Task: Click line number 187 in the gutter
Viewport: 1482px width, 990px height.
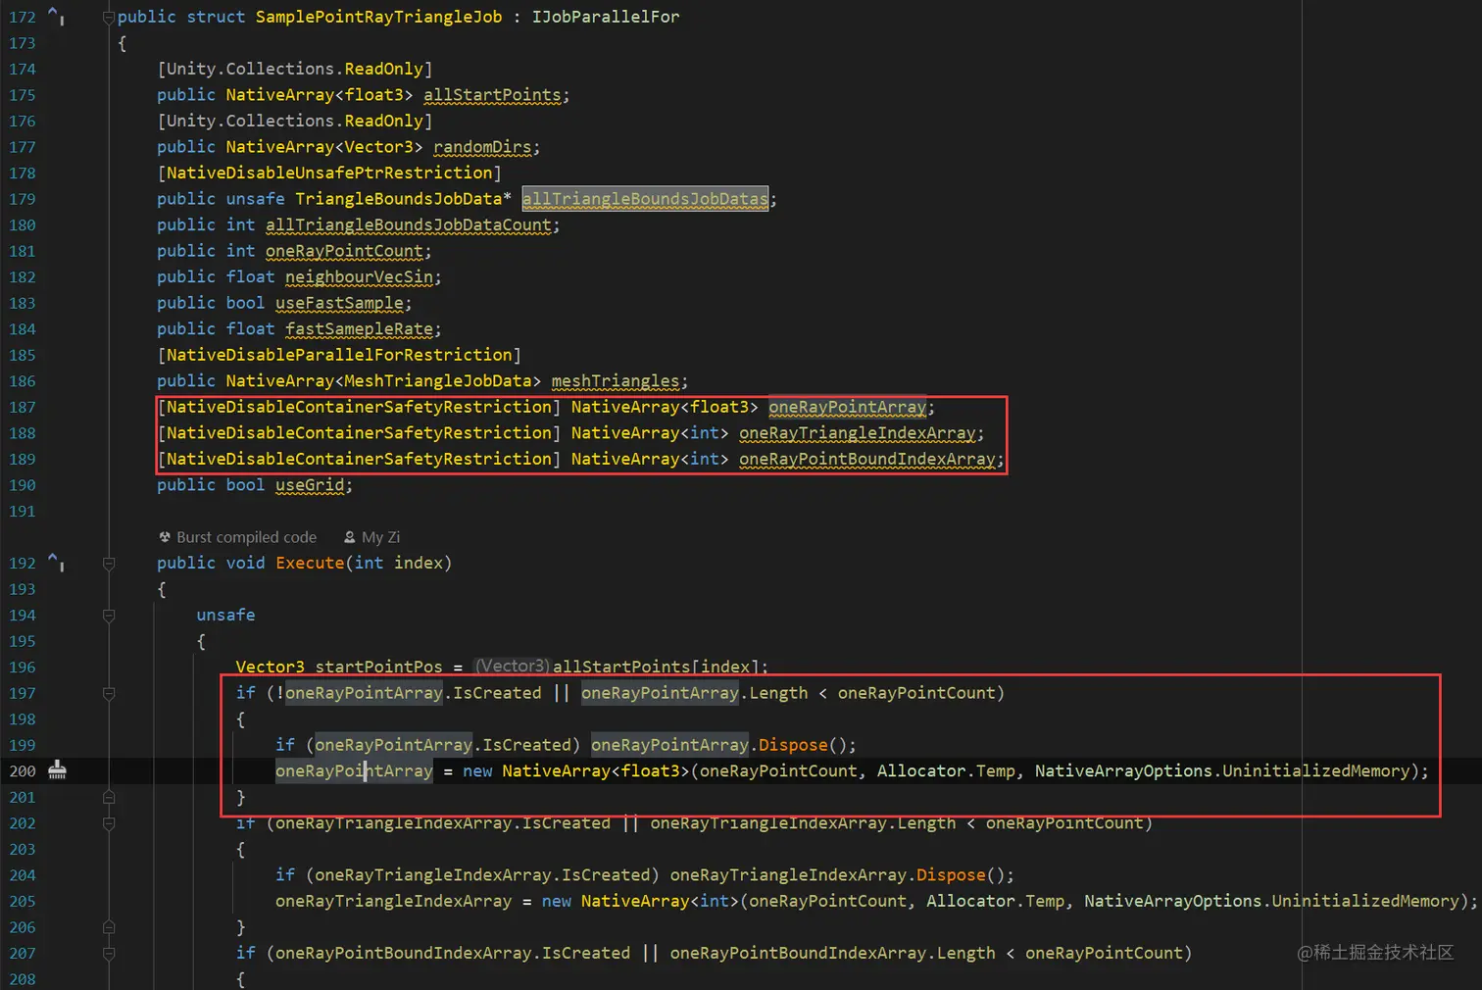Action: [23, 407]
